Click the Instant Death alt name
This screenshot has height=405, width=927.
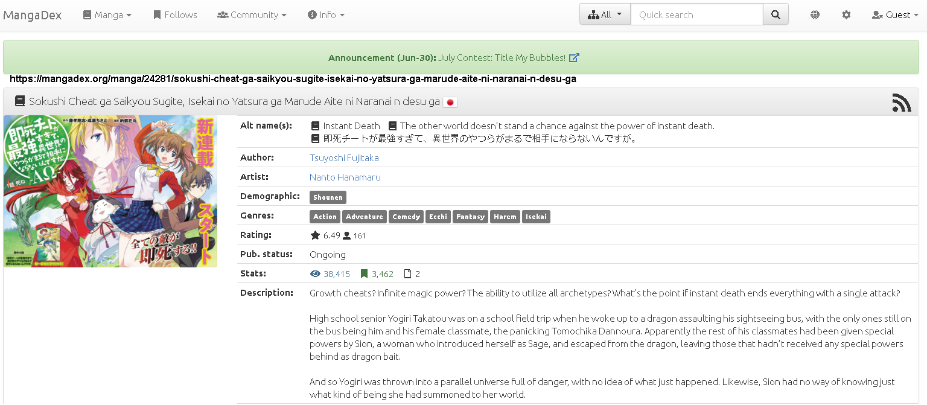(352, 126)
